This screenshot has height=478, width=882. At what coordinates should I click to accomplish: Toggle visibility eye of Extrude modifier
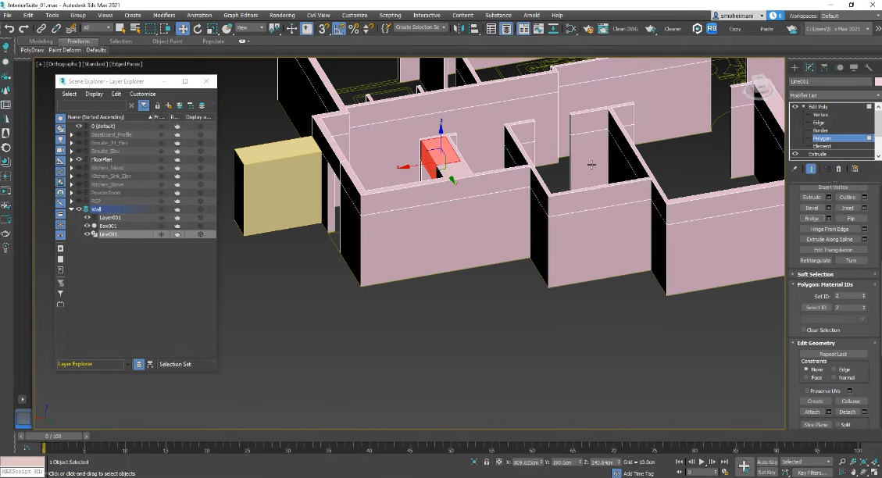tap(795, 154)
